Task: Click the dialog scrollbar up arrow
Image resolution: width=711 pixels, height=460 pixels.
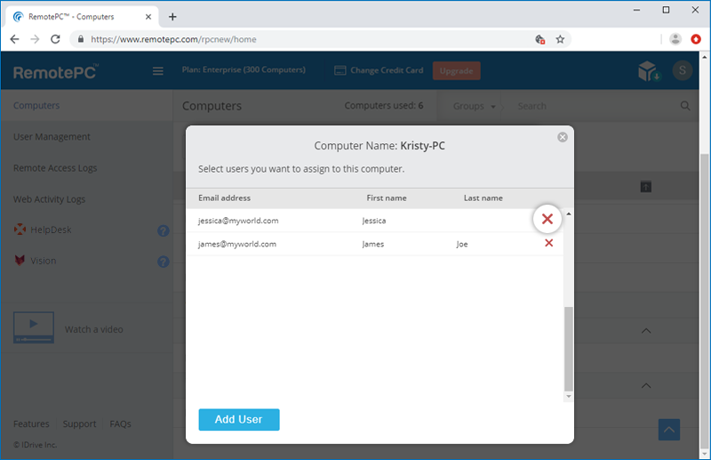Action: point(569,214)
